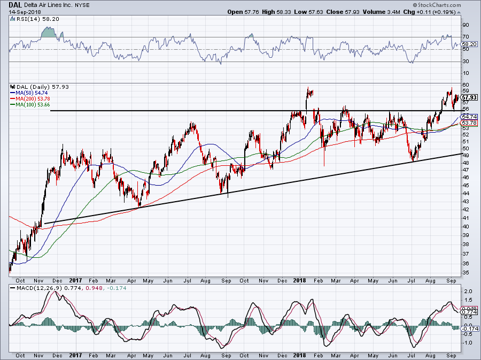Click the Close 57.93 value in the header
This screenshot has width=481, height=360.
343,12
